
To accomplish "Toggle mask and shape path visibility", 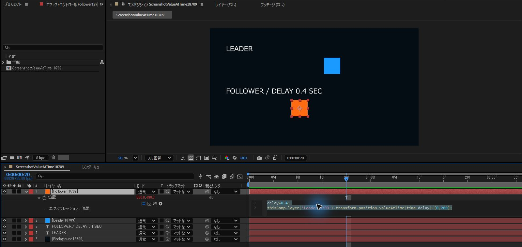I will [199, 158].
